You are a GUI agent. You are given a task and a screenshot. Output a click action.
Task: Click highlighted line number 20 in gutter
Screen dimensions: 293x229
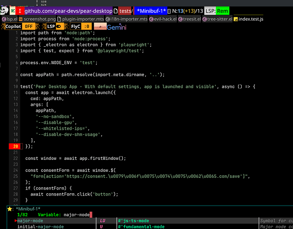pyautogui.click(x=16, y=147)
